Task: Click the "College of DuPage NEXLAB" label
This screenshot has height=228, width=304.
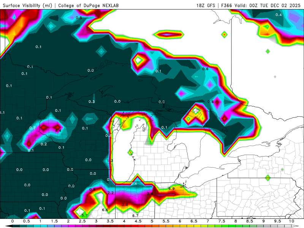Action: (x=89, y=5)
